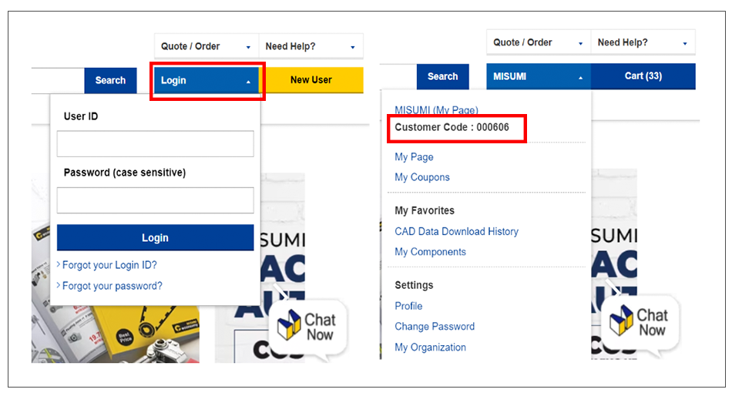Viewport: 732px width, 396px height.
Task: Click the yellow New User button
Action: 311,80
